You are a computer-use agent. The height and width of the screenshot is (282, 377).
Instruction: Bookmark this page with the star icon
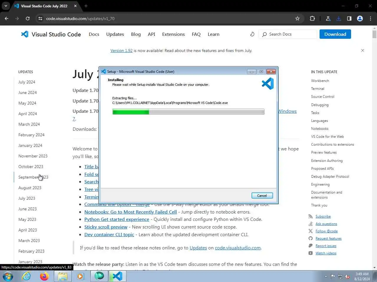pos(297,19)
